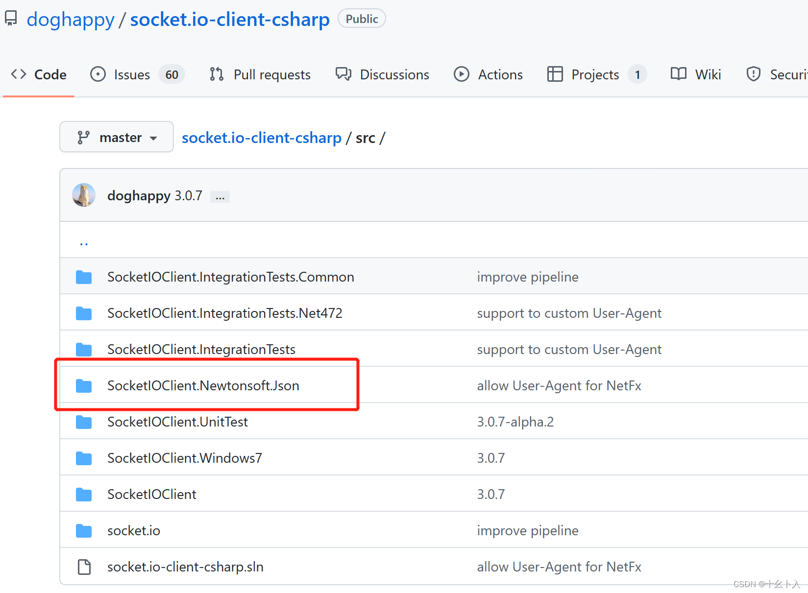Screen dimensions: 808x593
Task: Open 'improve pipeline' commit for socket.io folder
Action: pyautogui.click(x=528, y=530)
